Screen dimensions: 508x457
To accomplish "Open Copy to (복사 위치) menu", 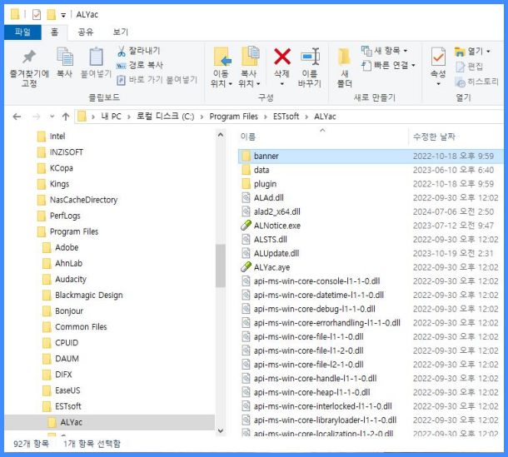I will pyautogui.click(x=249, y=67).
